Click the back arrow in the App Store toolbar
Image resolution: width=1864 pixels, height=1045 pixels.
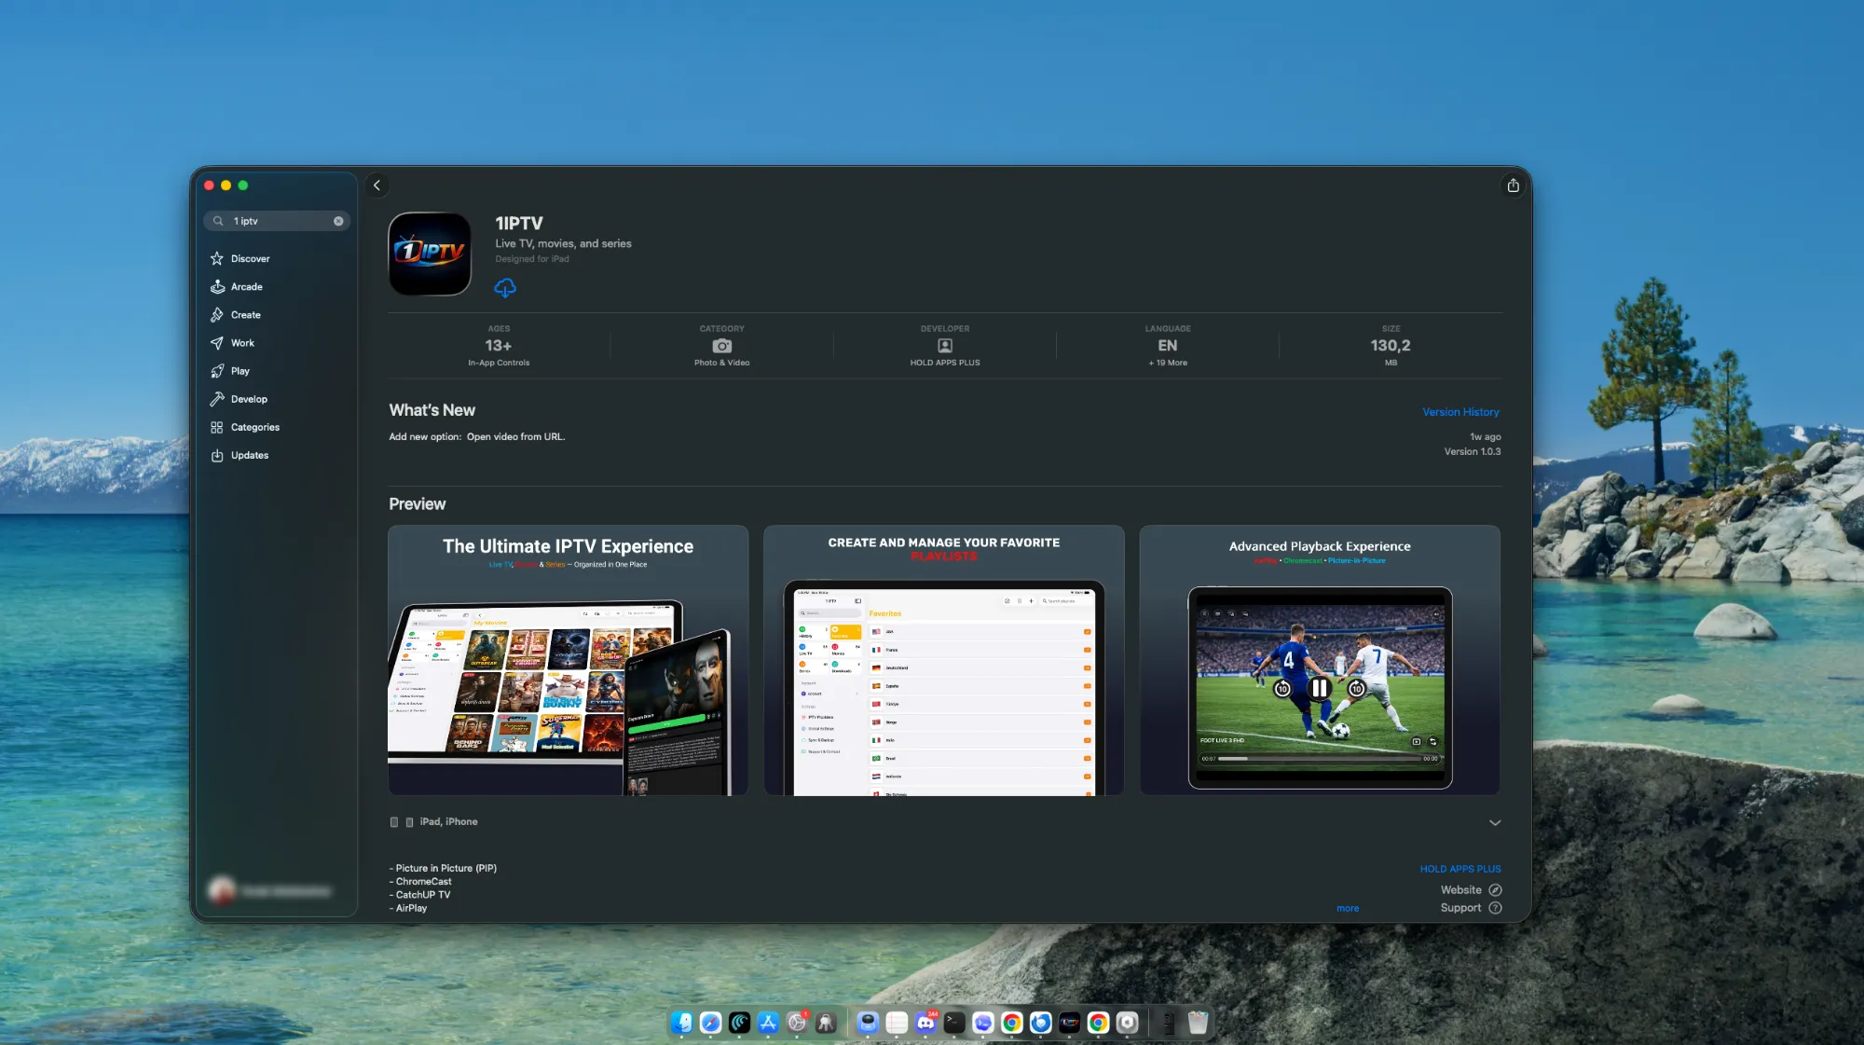click(377, 186)
